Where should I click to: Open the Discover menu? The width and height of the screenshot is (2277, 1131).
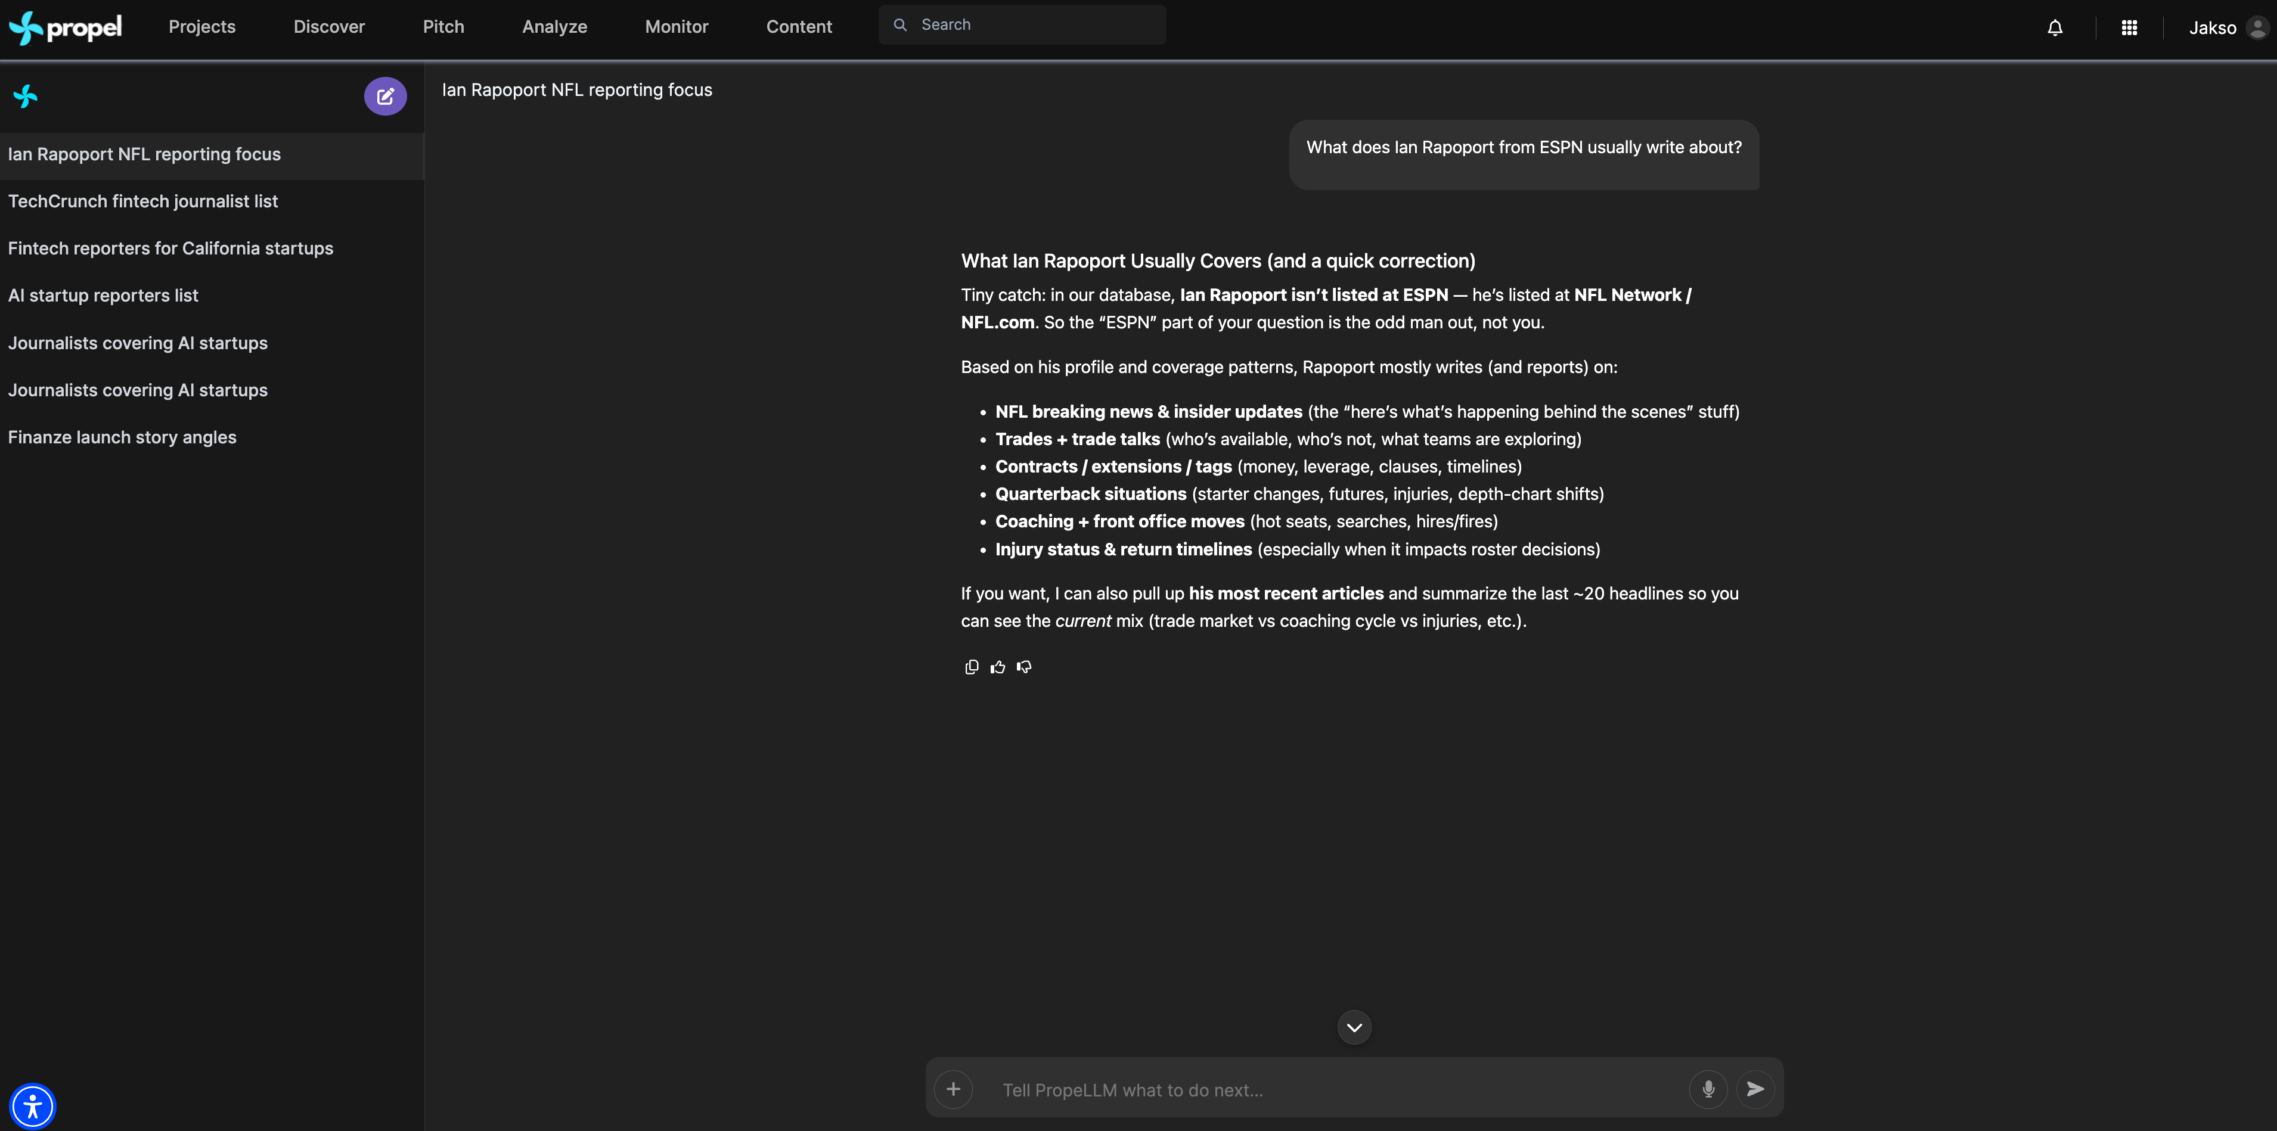tap(329, 26)
